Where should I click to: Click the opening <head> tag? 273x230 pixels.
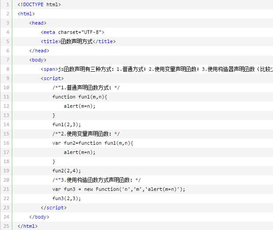click(x=38, y=23)
